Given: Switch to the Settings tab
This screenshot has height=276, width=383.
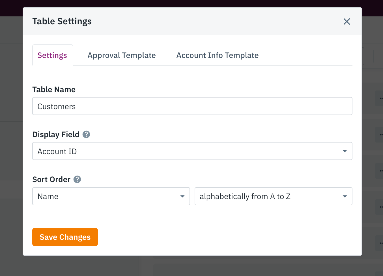Looking at the screenshot, I should coord(52,55).
